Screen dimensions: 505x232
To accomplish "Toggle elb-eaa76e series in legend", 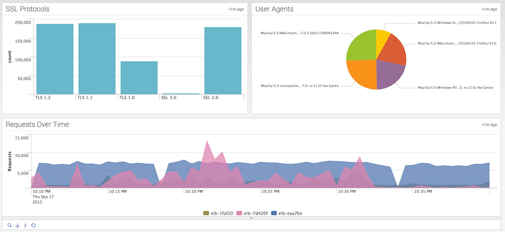I will (x=287, y=213).
